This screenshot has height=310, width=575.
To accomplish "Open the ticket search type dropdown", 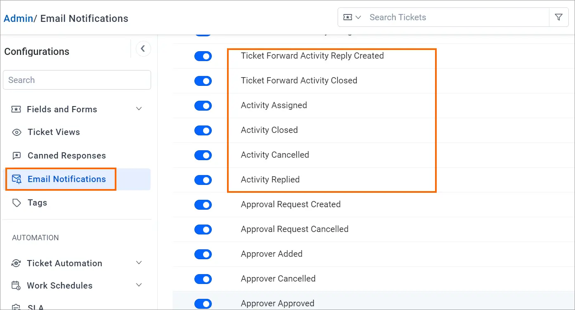I will point(352,17).
